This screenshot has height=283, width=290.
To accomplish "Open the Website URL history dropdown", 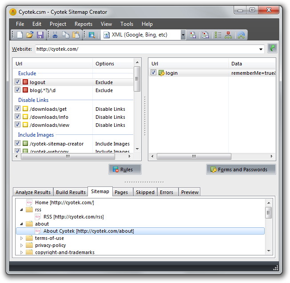I will 261,49.
